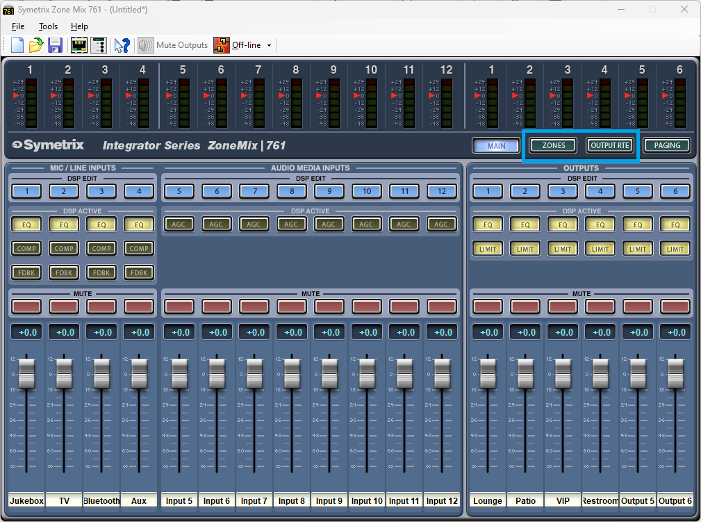
Task: Expand the Off-line dropdown arrow
Action: (269, 46)
